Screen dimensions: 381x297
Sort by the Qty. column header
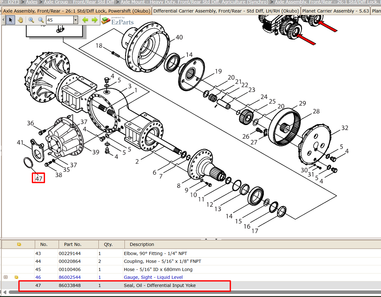pos(112,244)
